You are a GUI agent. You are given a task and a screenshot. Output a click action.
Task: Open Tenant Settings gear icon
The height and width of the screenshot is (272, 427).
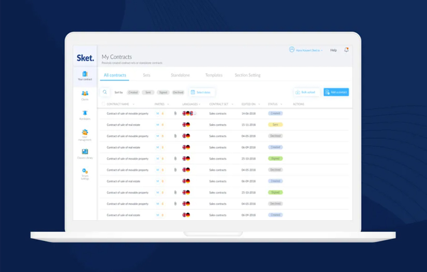coord(85,171)
